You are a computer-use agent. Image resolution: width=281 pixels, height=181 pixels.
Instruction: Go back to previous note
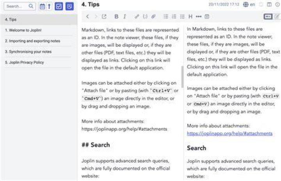point(87,17)
